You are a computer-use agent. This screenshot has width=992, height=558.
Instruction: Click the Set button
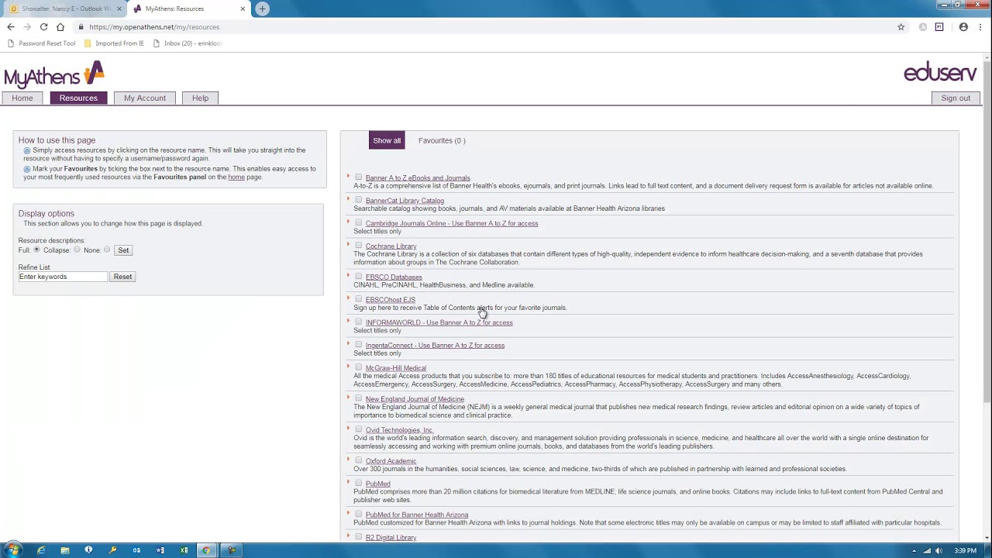click(x=123, y=250)
